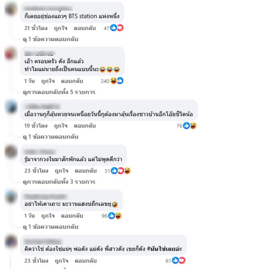Expand 'ดู 1 ข้อความตอบกลับ' under the 19 ชั่วโมง comment
This screenshot has height=269, width=276.
50,137
